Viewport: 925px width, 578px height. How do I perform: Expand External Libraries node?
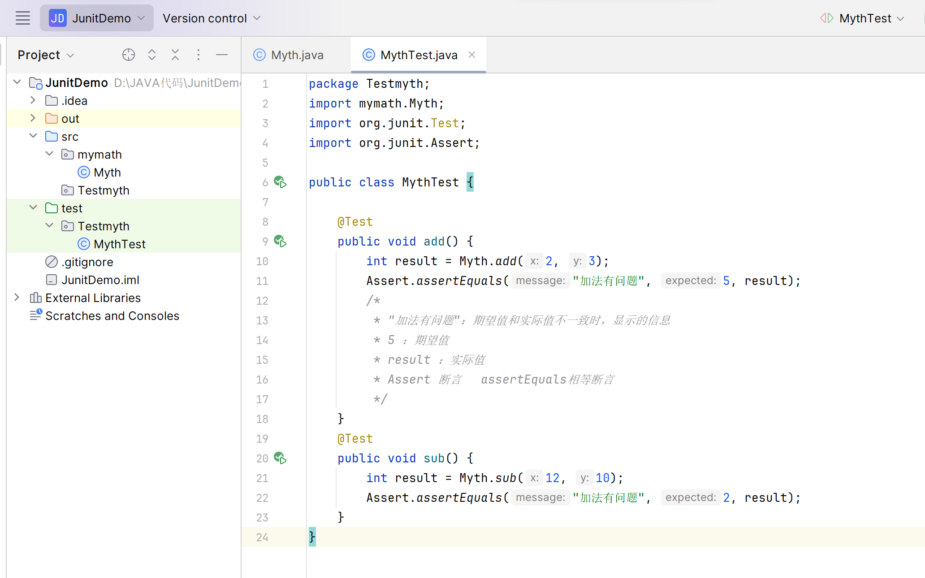(x=17, y=298)
